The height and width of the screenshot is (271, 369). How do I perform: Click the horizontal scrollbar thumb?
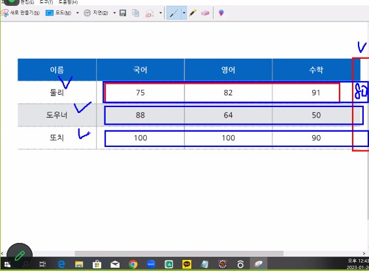click(x=179, y=253)
